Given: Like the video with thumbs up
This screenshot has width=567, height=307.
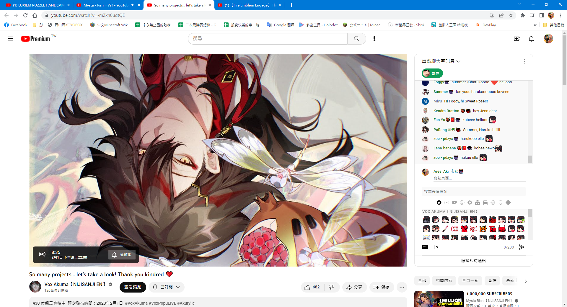Looking at the screenshot, I should coord(312,287).
